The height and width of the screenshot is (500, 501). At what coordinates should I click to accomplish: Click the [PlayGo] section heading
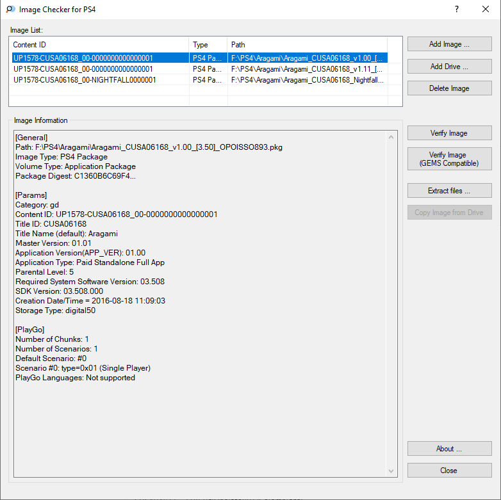click(29, 330)
